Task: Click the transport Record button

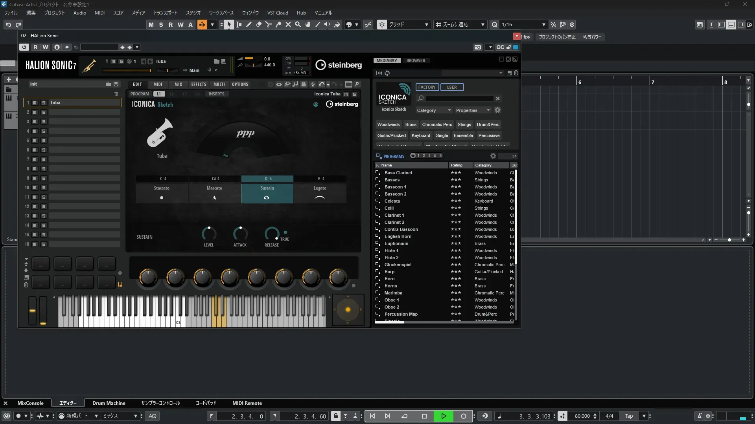Action: (464, 416)
